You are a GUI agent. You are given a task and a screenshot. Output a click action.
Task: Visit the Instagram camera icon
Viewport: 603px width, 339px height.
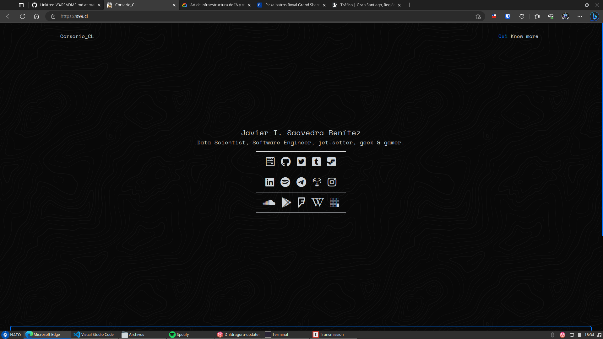[x=332, y=182]
